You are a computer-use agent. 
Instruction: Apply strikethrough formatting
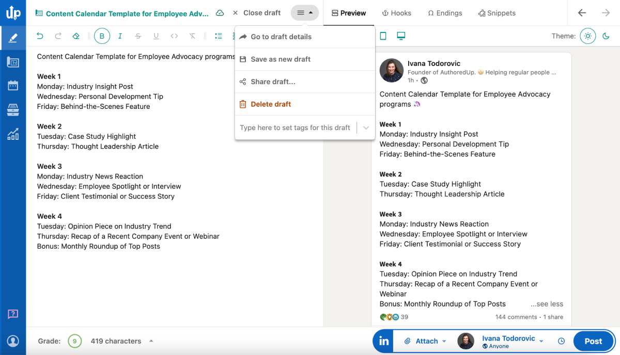[138, 36]
